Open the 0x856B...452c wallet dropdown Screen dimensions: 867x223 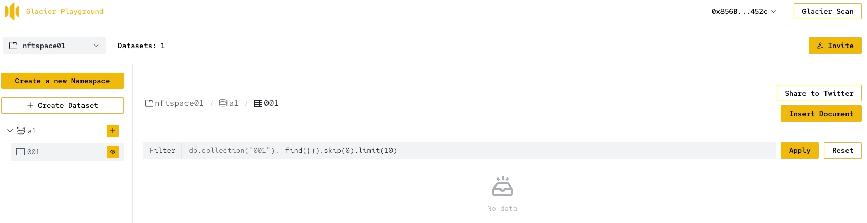pos(744,11)
